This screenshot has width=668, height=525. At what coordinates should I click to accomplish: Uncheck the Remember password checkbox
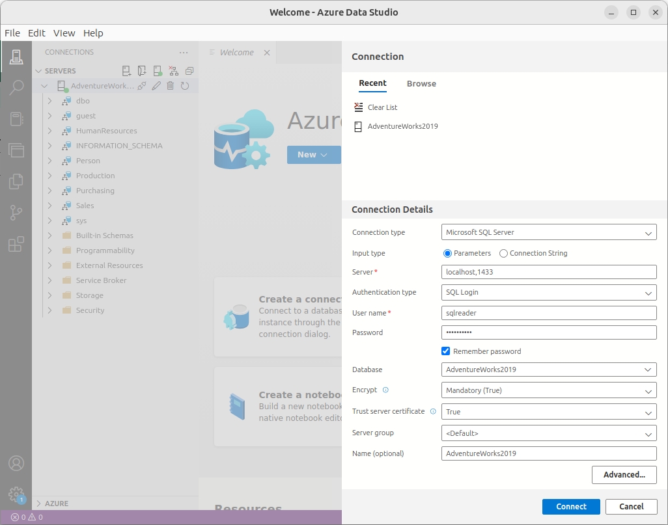click(x=446, y=351)
